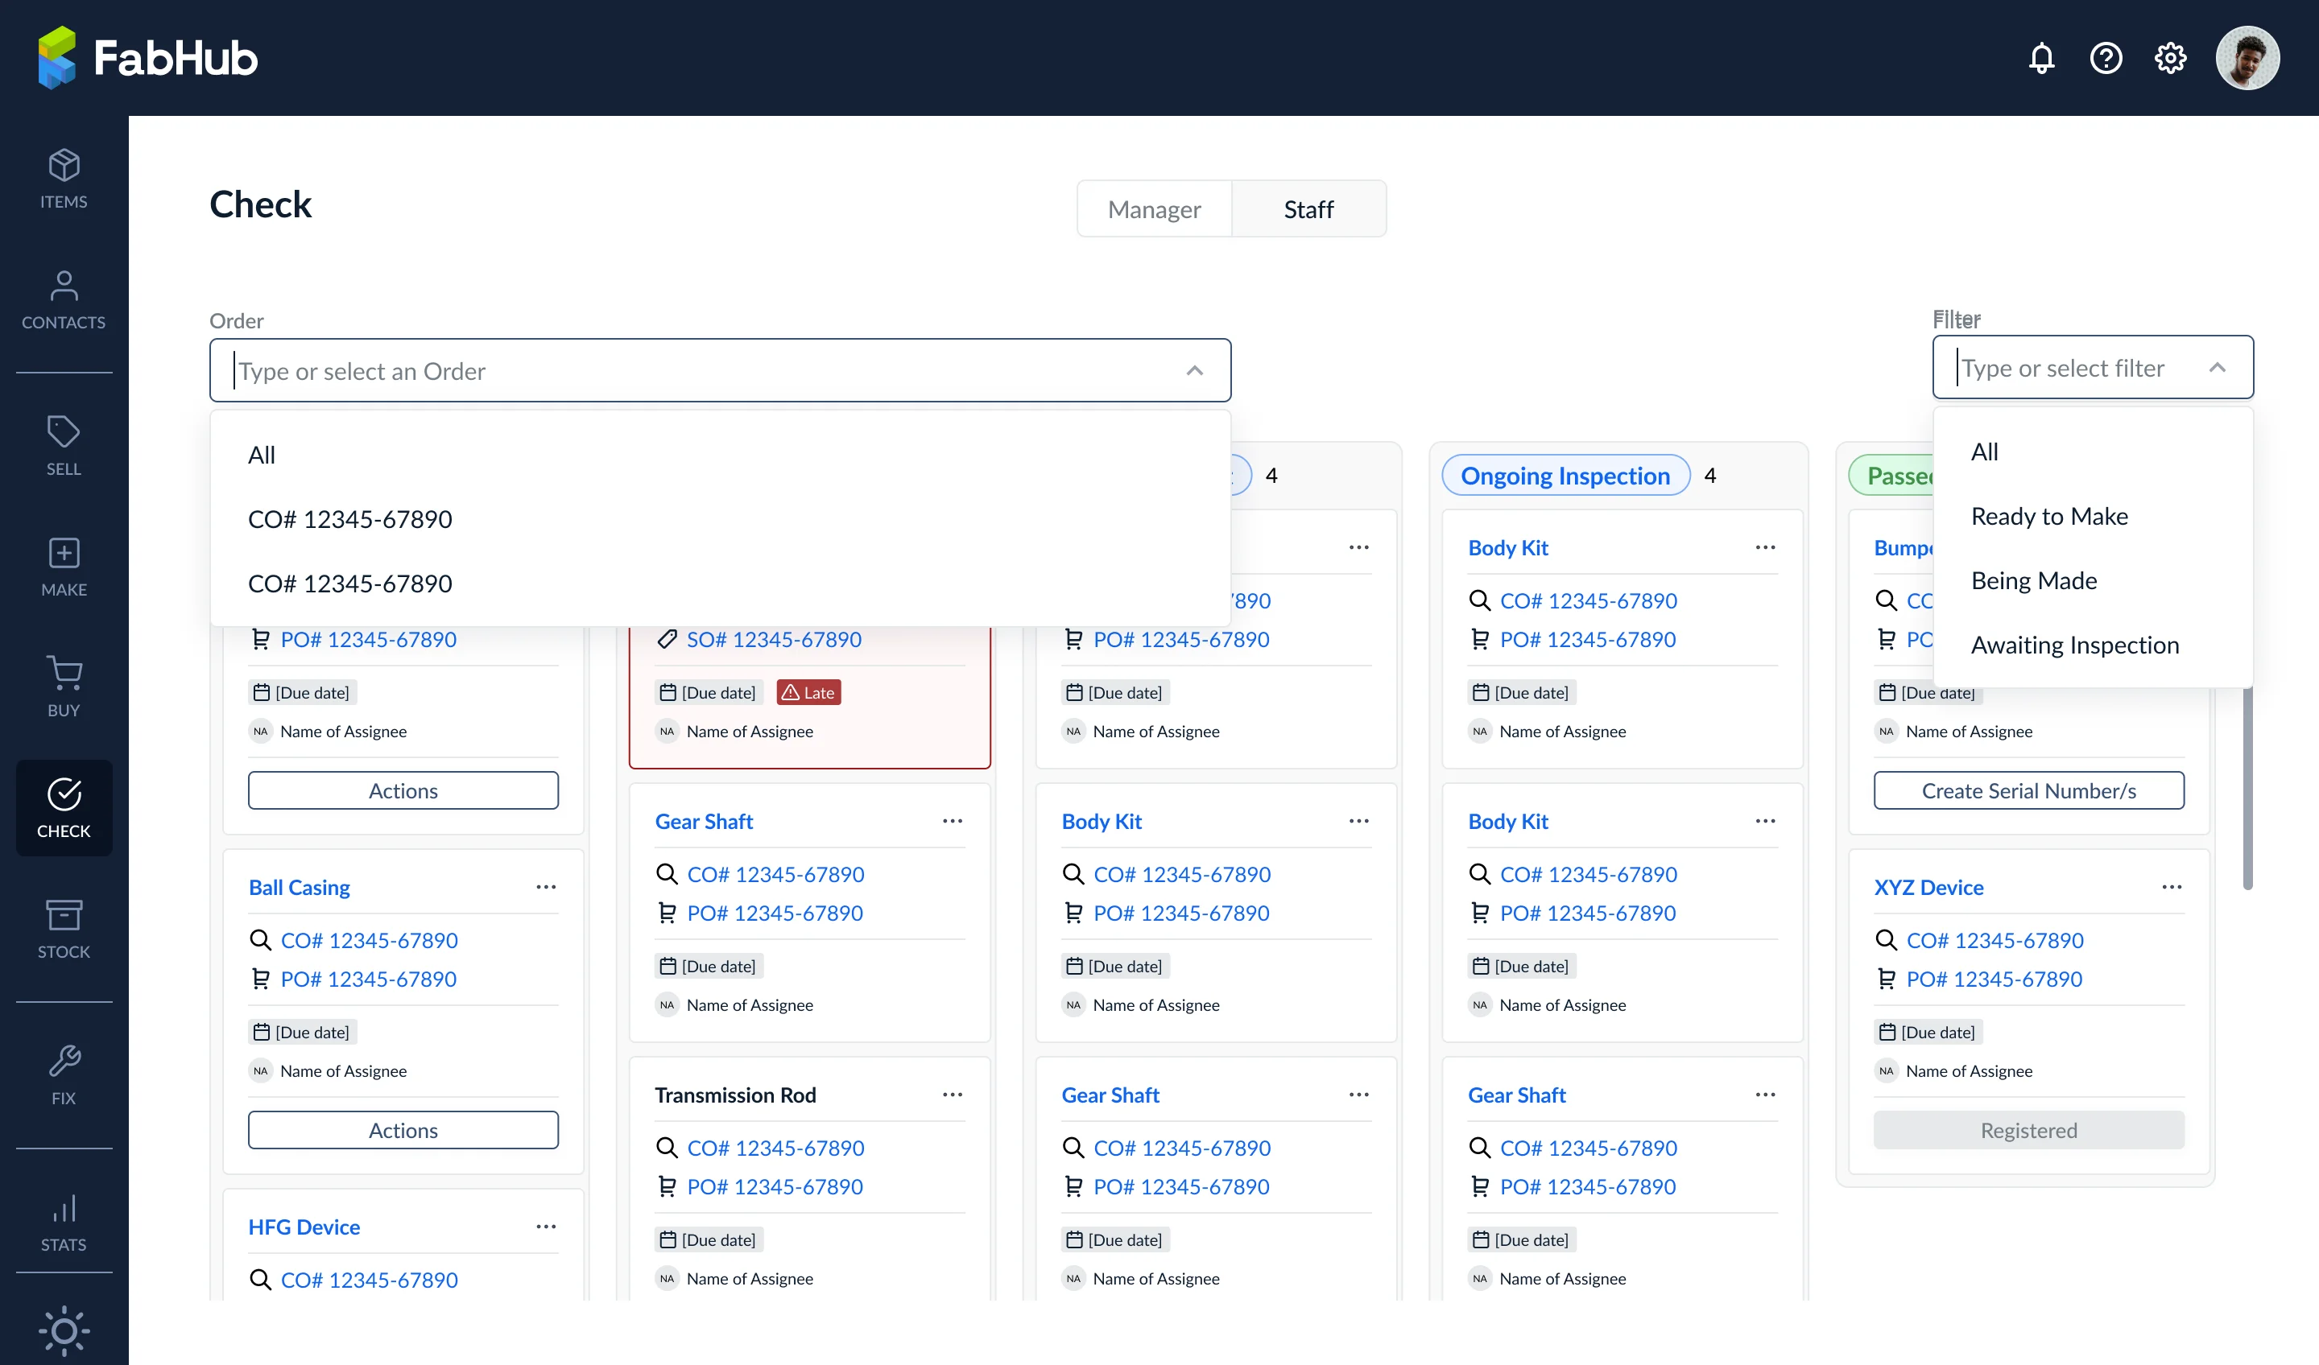Click the FabHub logo
2319x1365 pixels.
pyautogui.click(x=147, y=58)
